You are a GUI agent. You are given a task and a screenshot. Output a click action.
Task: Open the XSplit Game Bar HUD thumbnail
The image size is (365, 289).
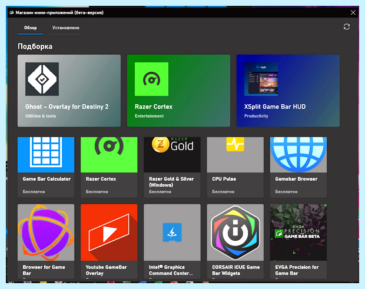point(261,79)
